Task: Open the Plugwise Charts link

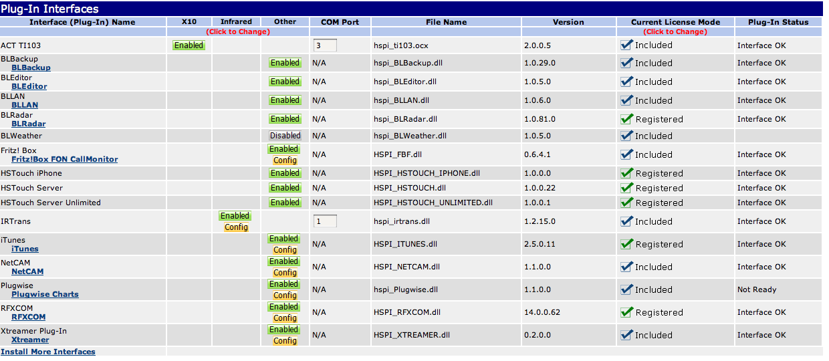Action: [45, 294]
